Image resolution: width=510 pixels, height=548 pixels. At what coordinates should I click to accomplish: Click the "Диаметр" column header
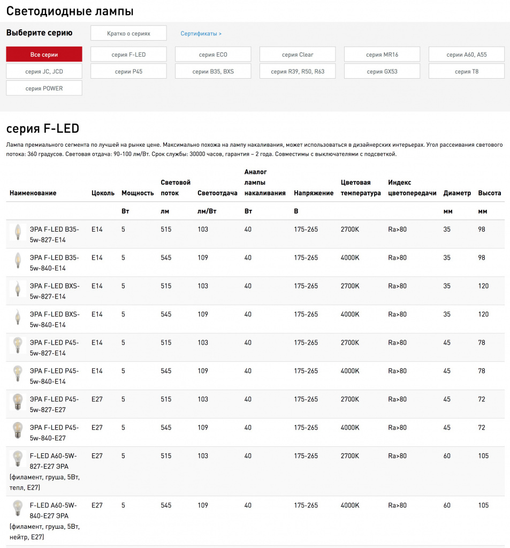click(457, 193)
